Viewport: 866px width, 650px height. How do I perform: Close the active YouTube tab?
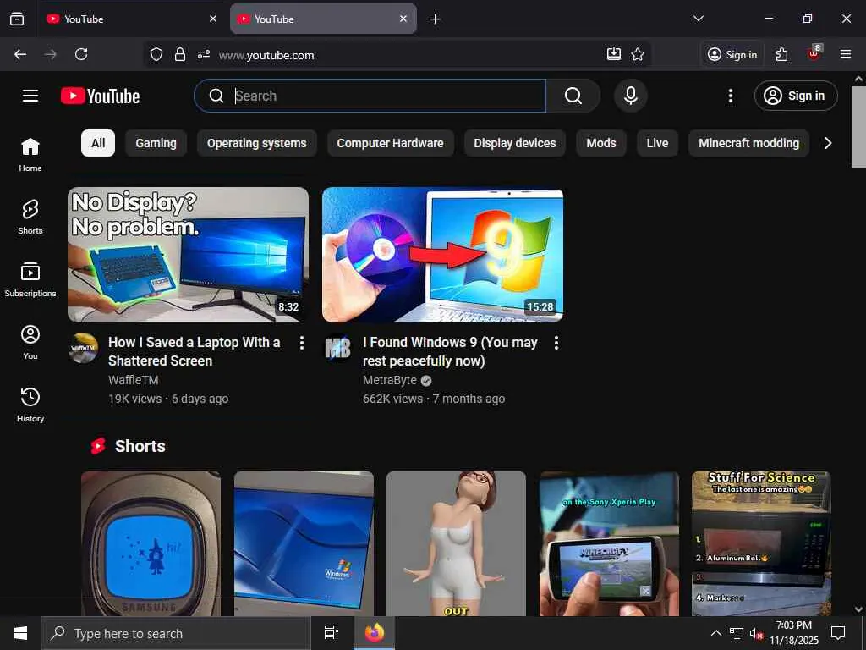[x=403, y=19]
